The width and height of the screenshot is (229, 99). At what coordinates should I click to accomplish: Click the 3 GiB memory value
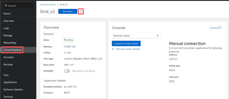coord(67,47)
